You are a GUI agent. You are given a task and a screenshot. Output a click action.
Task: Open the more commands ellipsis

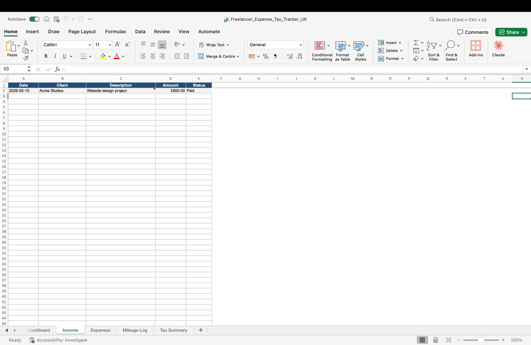pos(90,19)
